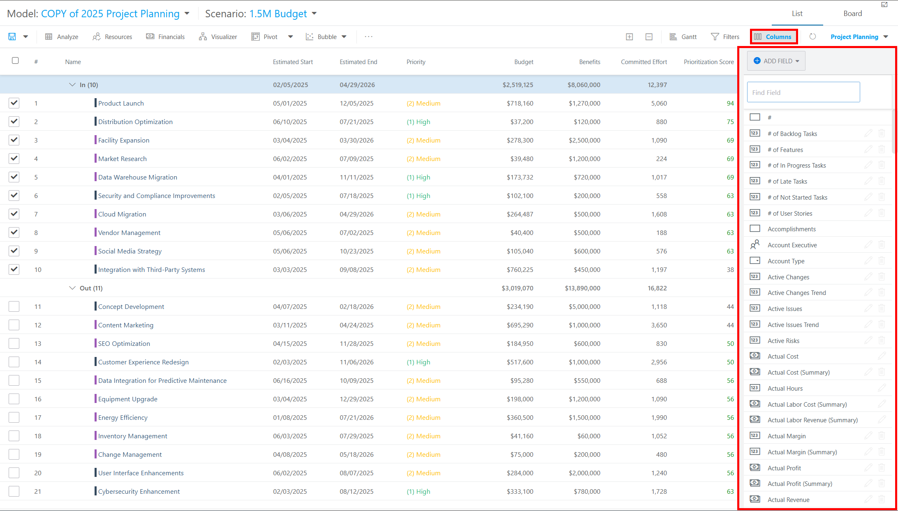The image size is (898, 511).
Task: Sort by the Priority column header
Action: point(416,62)
